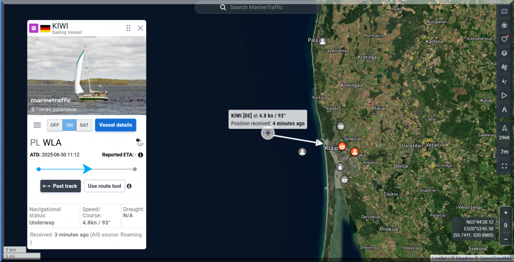Click the heart favorites icon
Screen dimensions: 514x262
(x=504, y=39)
